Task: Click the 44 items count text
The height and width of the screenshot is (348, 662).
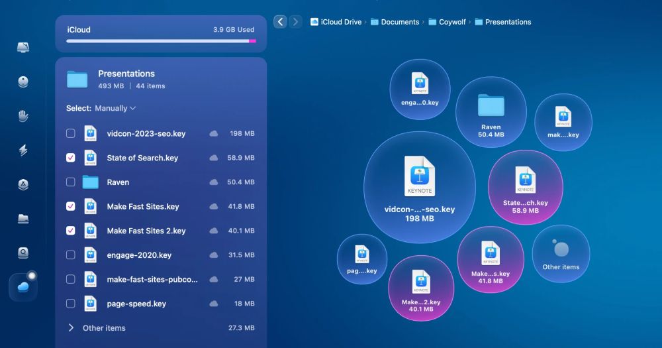Action: pos(150,86)
